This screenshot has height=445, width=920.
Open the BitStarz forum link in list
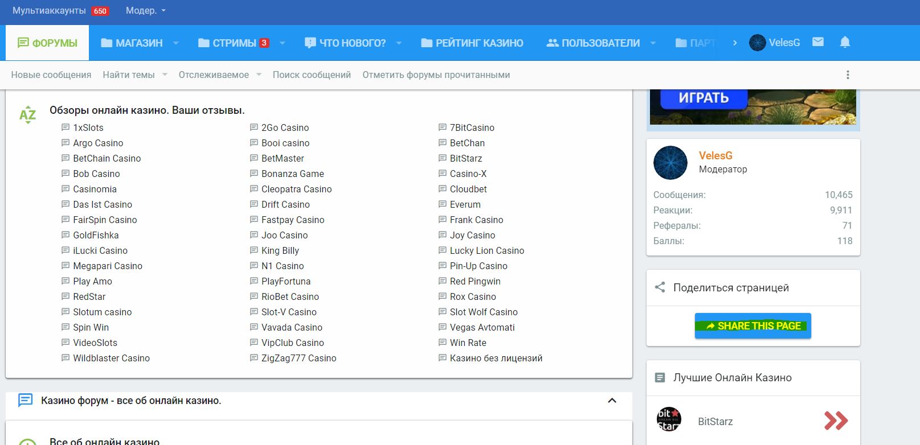[466, 158]
